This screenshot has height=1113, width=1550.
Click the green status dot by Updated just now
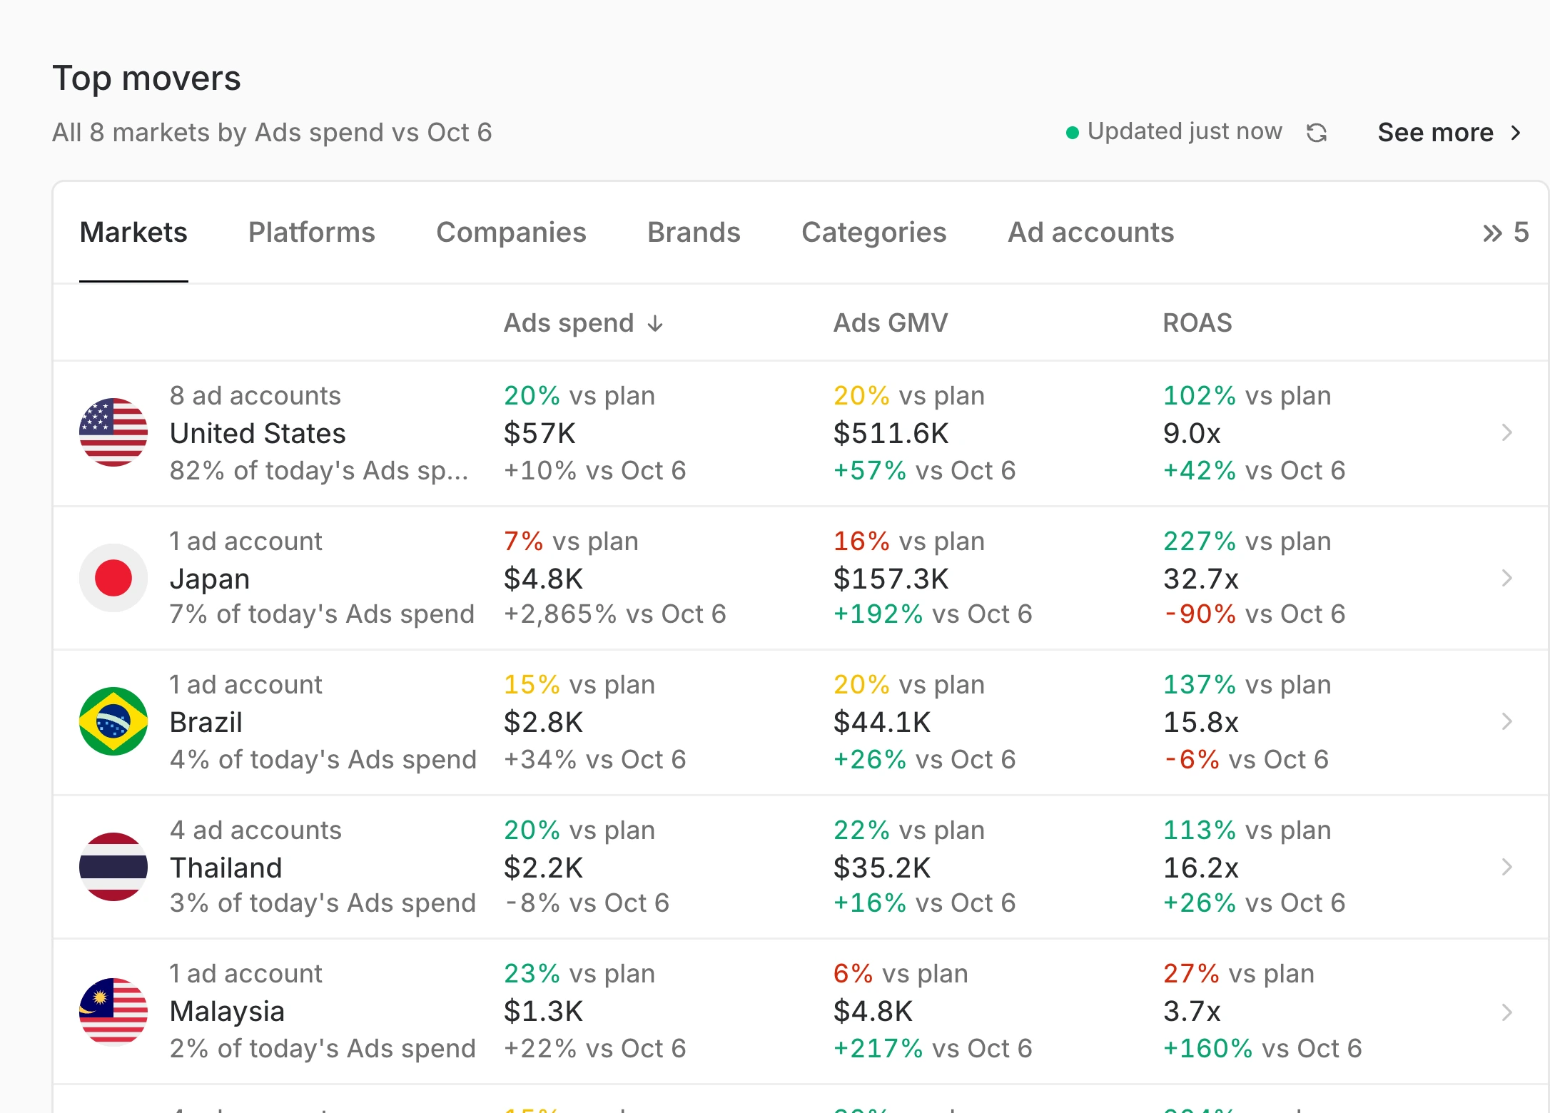click(x=1072, y=133)
